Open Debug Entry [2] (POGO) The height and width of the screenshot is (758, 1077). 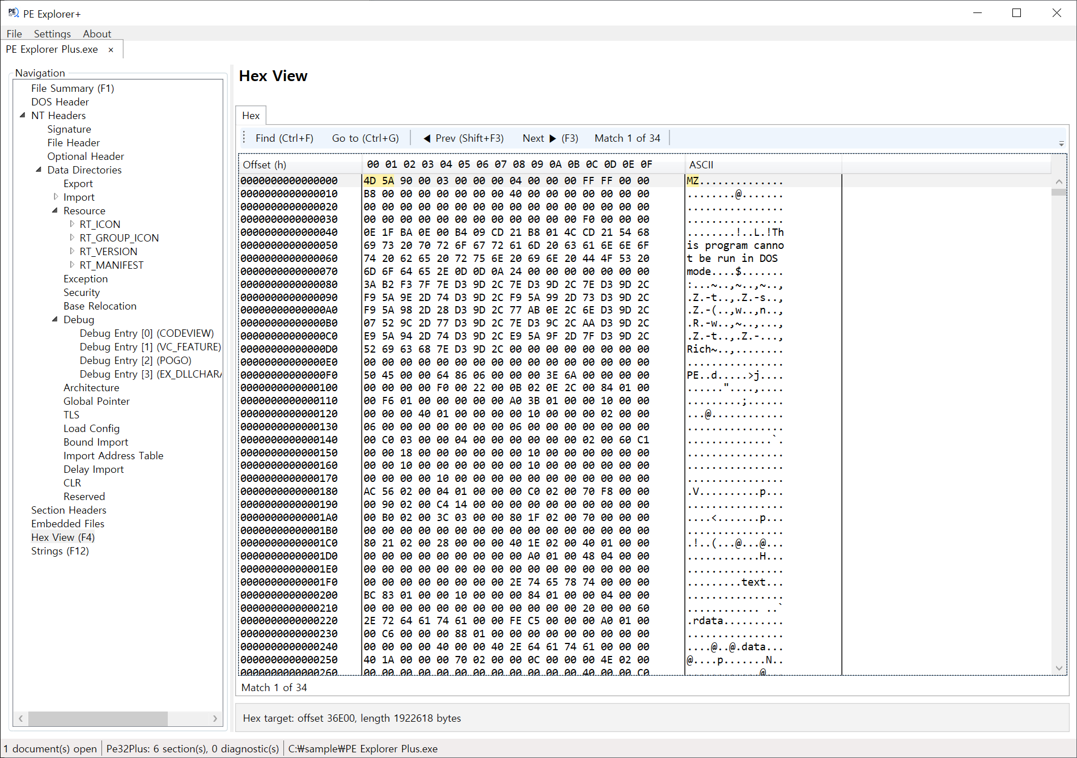pyautogui.click(x=135, y=361)
